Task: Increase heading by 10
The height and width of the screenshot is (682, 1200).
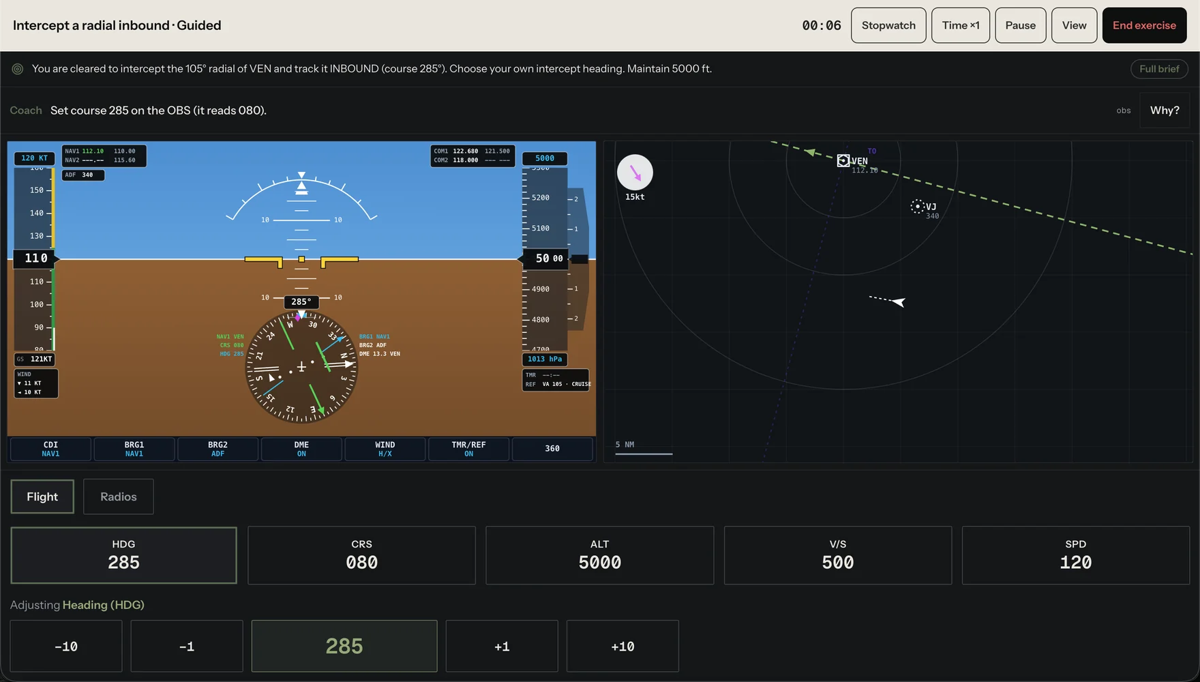Action: coord(622,646)
